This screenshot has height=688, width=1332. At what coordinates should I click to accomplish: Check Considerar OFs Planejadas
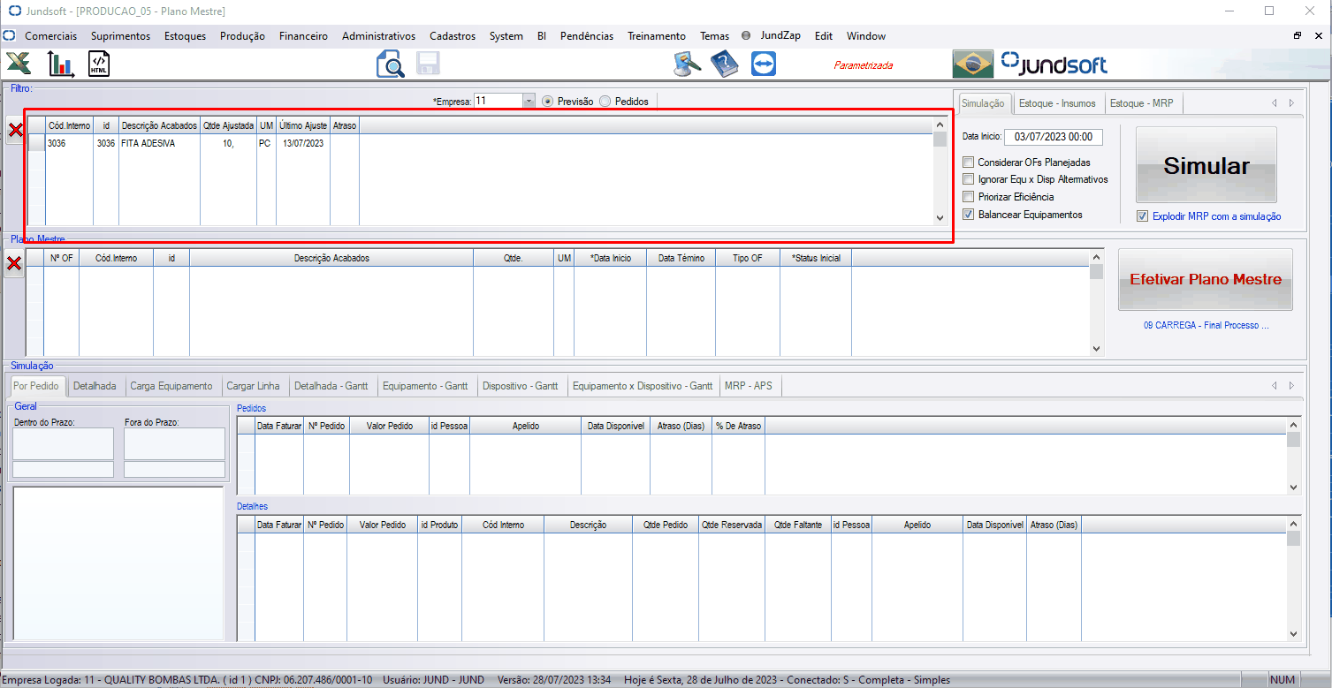click(970, 163)
